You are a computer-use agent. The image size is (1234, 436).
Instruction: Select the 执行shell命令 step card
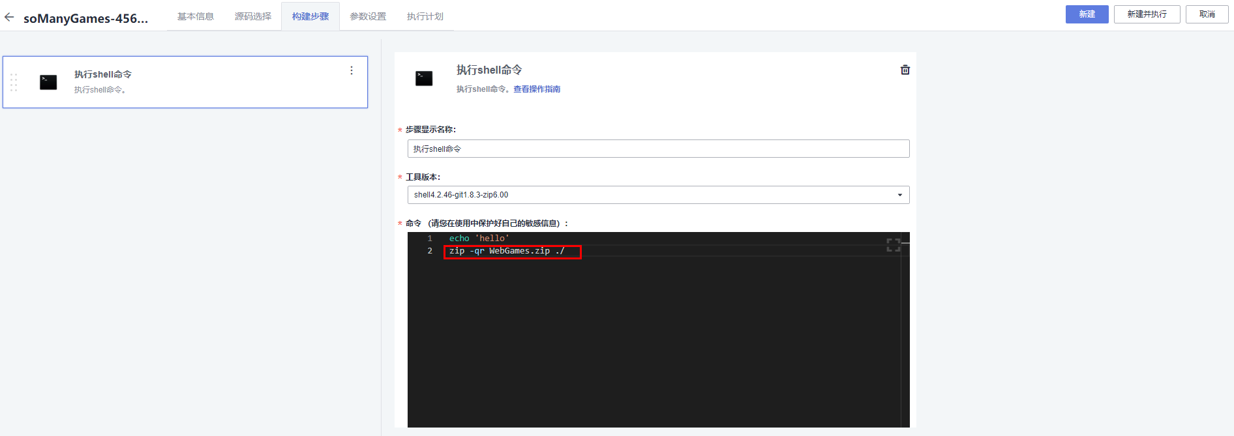tap(185, 82)
